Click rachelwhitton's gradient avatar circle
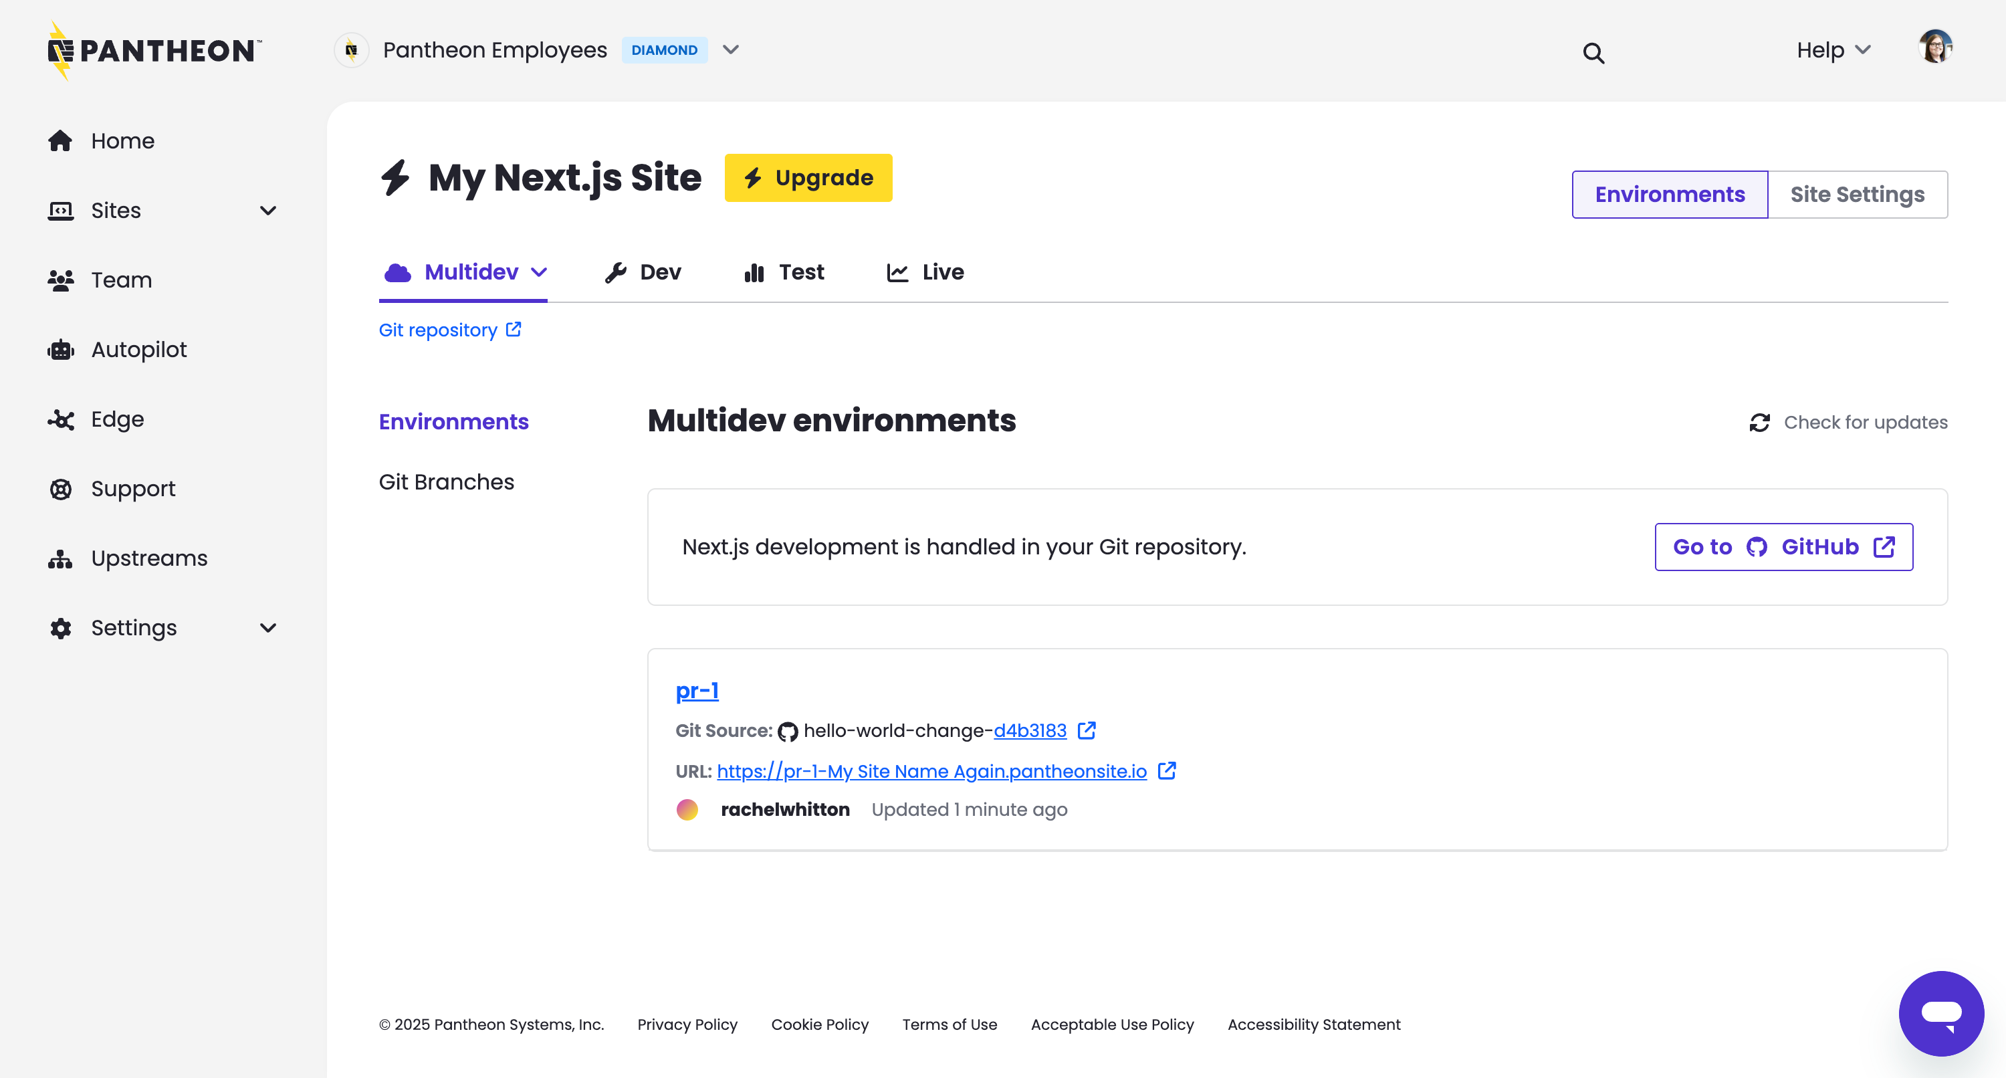This screenshot has height=1078, width=2006. pos(687,809)
